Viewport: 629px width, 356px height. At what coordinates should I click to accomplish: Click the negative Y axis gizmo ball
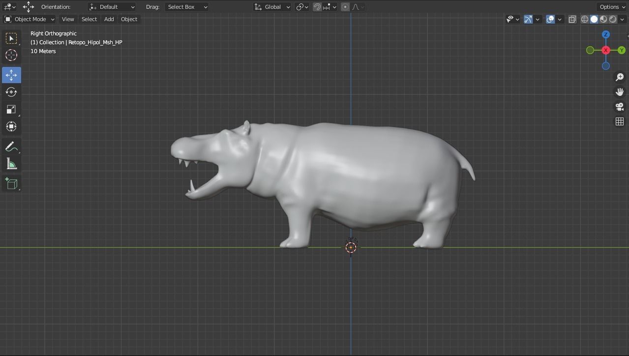[590, 50]
